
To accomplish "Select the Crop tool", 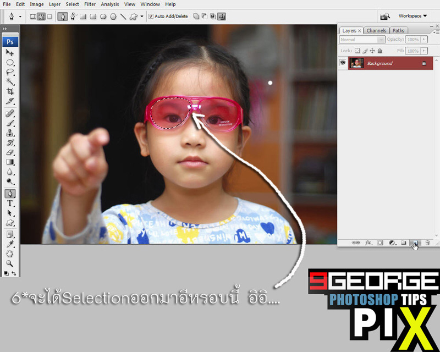I will 10,91.
